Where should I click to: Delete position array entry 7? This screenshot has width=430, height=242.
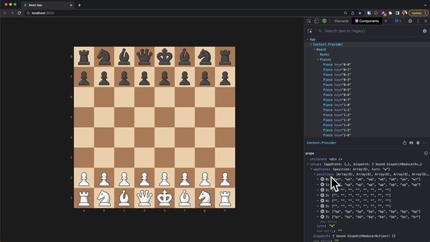click(322, 216)
